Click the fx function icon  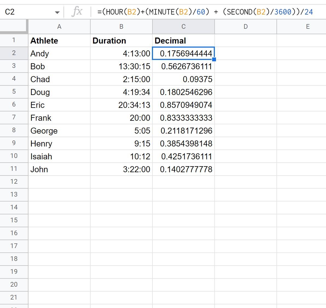77,11
